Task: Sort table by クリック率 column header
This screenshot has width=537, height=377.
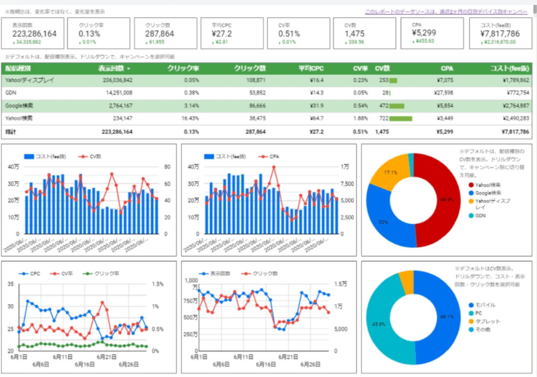Action: click(183, 69)
